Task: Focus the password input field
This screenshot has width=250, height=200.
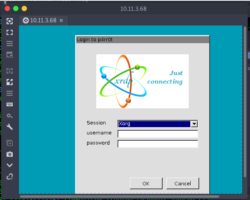Action: coord(158,144)
